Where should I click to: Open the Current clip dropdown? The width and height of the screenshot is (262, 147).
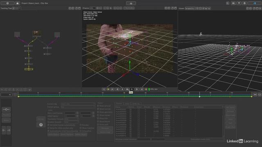point(78,104)
